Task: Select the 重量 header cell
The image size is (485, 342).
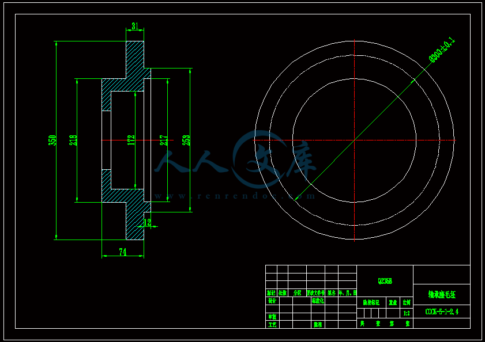Action: [x=393, y=303]
